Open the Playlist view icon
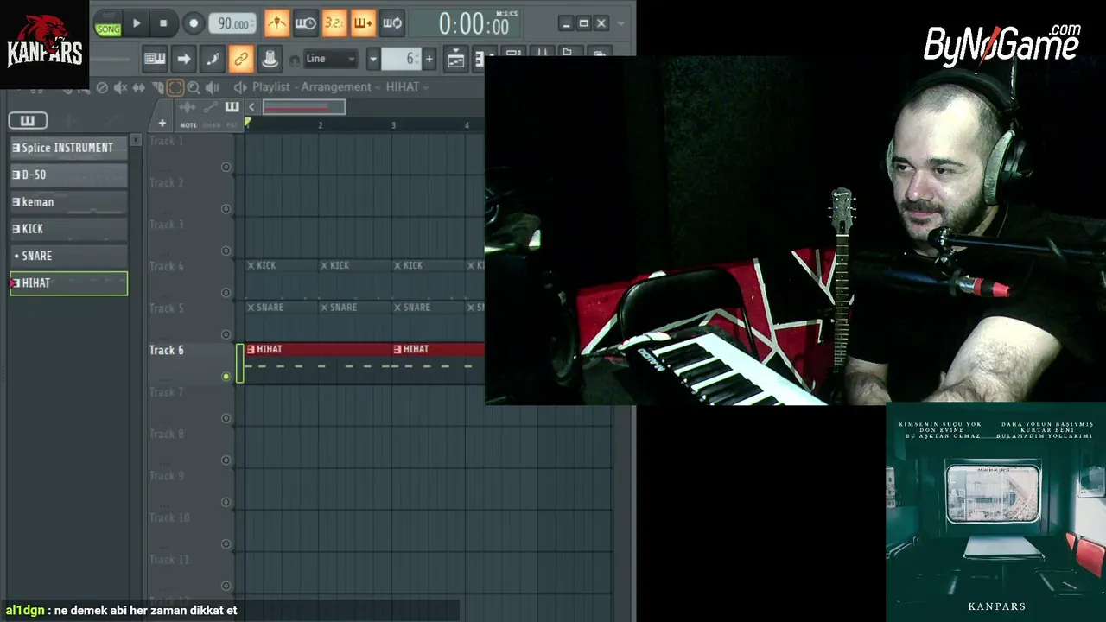This screenshot has width=1106, height=622. pyautogui.click(x=455, y=59)
